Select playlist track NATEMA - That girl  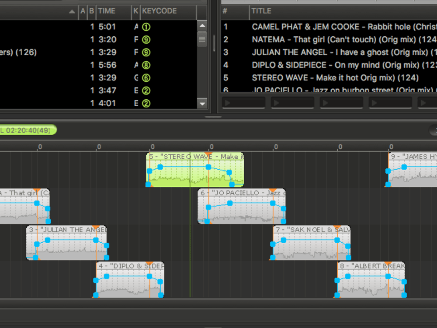(x=329, y=40)
